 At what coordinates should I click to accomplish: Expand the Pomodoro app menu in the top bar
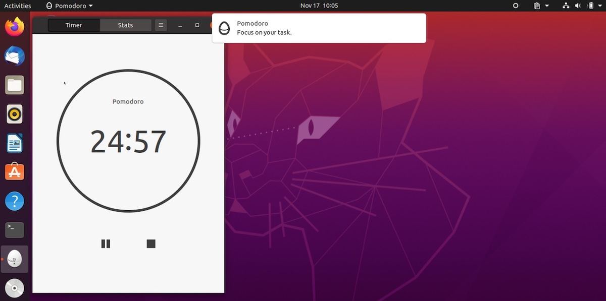point(69,6)
